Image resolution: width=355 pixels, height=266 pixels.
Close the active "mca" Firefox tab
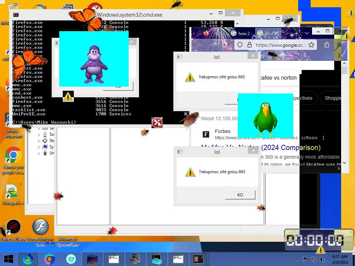click(277, 34)
